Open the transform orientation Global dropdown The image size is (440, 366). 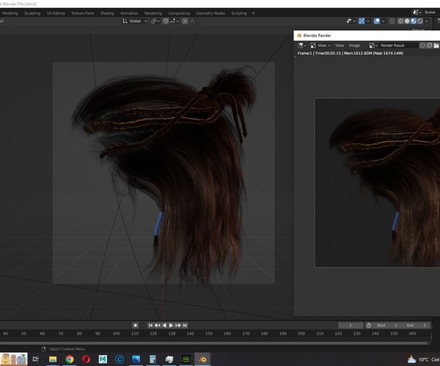point(135,21)
